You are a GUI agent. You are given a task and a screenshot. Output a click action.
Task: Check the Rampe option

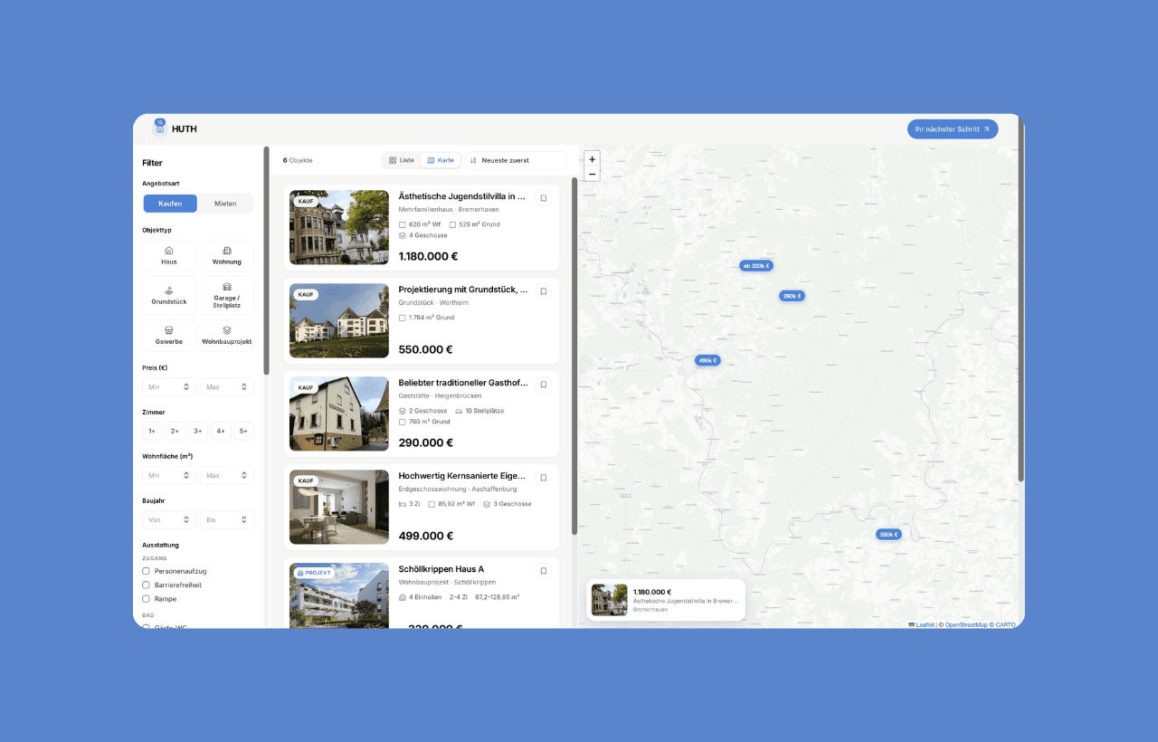pyautogui.click(x=146, y=599)
